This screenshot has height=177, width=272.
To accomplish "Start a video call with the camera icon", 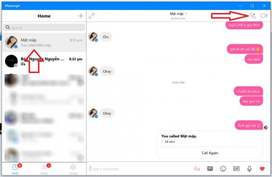I will (x=264, y=16).
